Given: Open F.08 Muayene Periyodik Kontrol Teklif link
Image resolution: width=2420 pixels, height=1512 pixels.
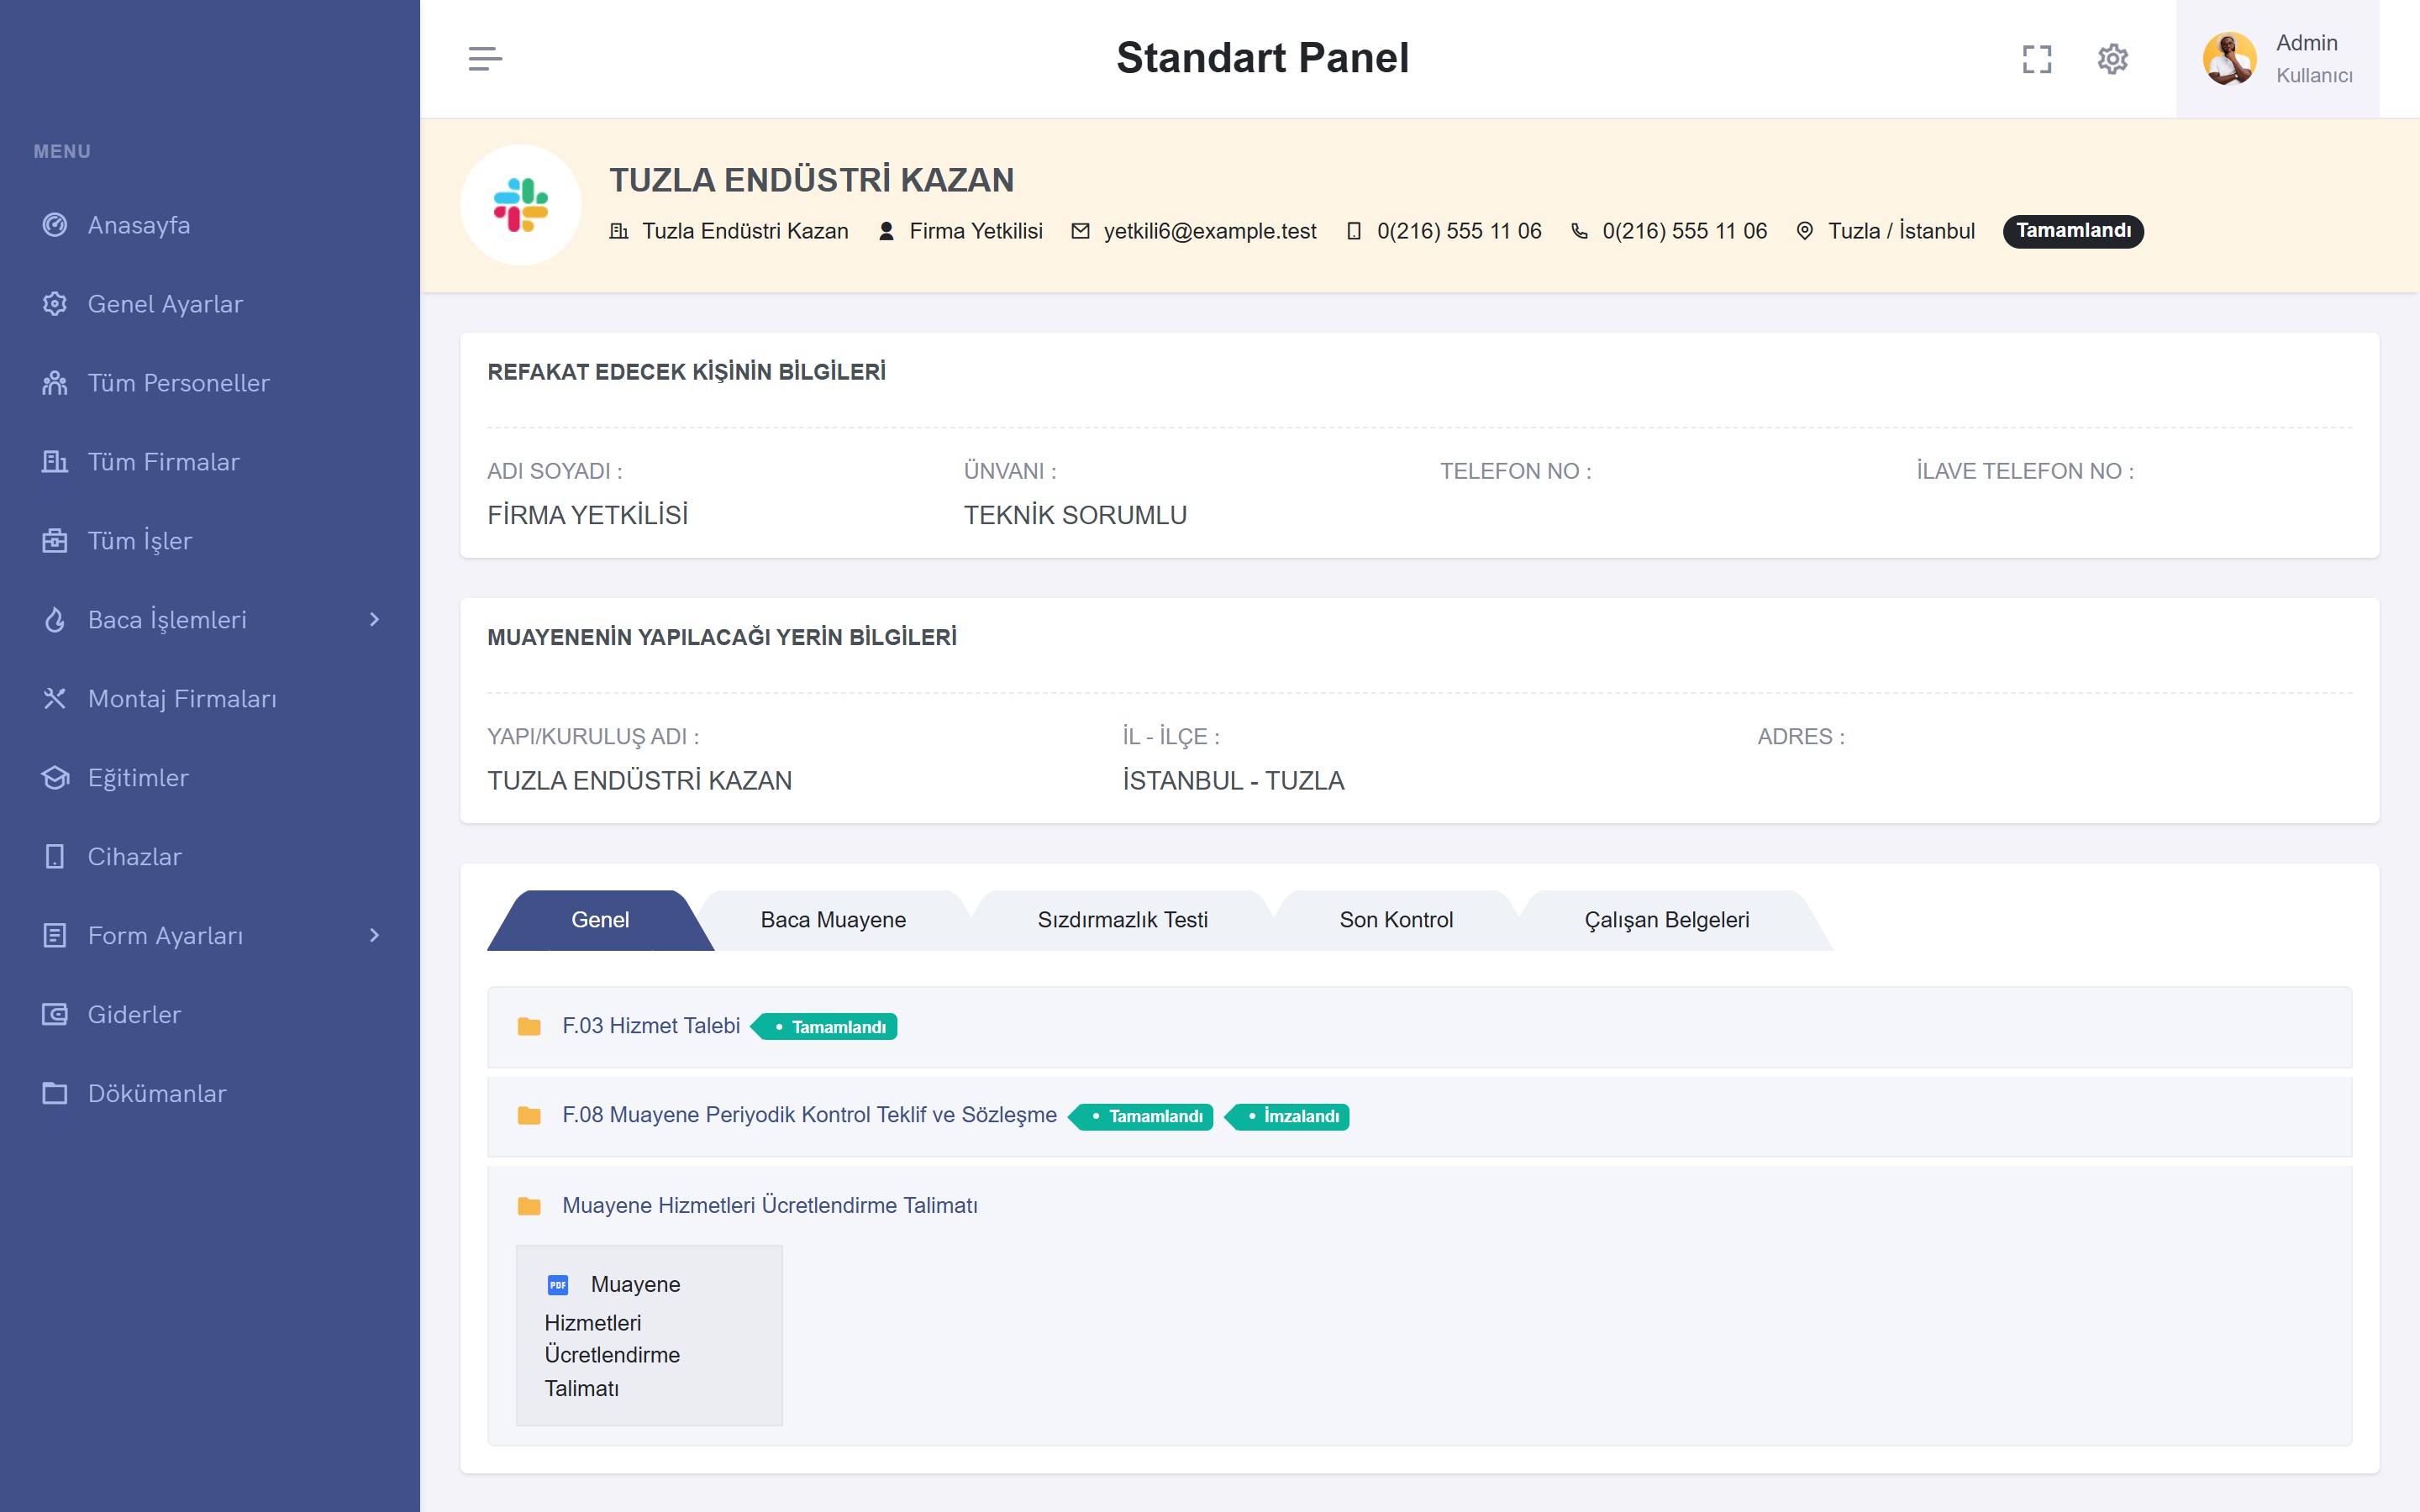Looking at the screenshot, I should coord(809,1115).
